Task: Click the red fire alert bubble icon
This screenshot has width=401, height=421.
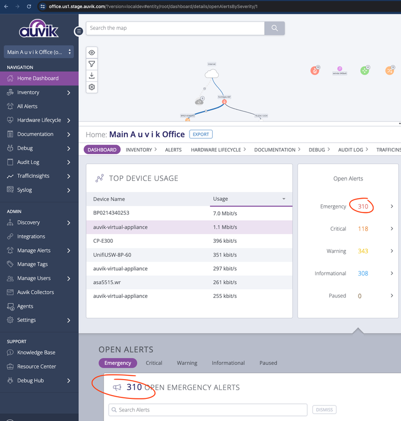Action: [x=315, y=71]
